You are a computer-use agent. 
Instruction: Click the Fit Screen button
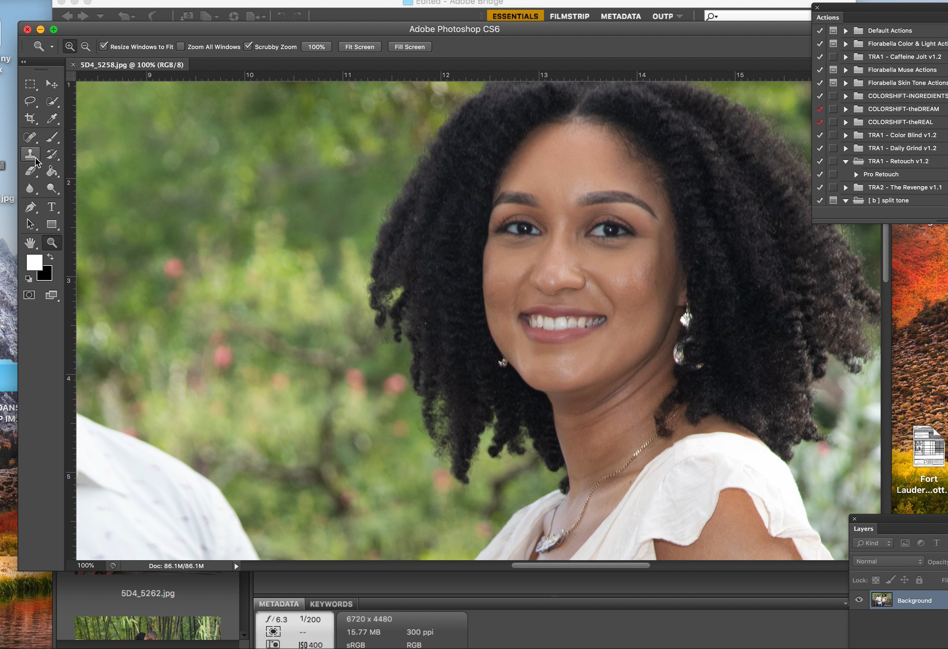click(x=360, y=47)
